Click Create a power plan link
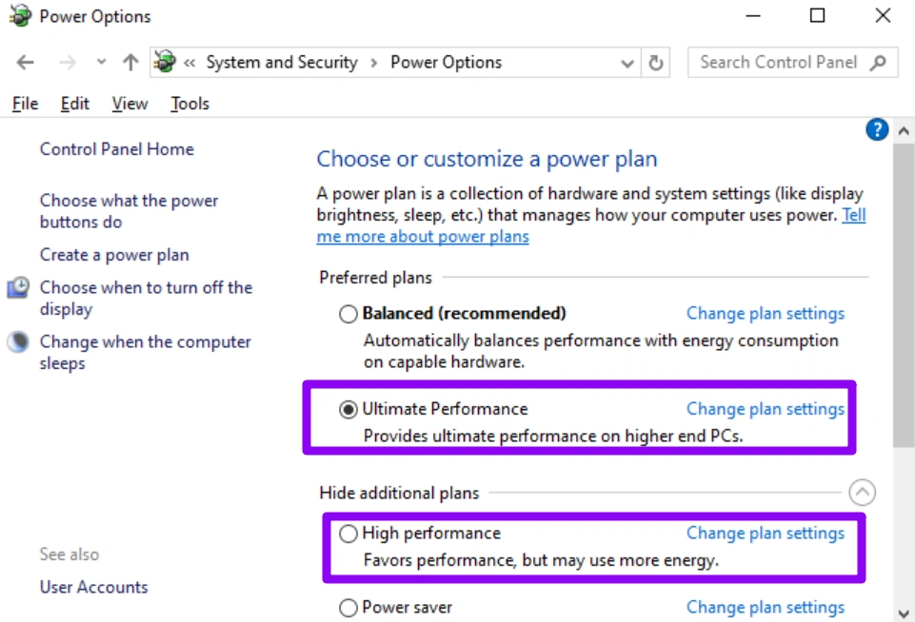Viewport: 915px width, 622px height. [x=114, y=255]
